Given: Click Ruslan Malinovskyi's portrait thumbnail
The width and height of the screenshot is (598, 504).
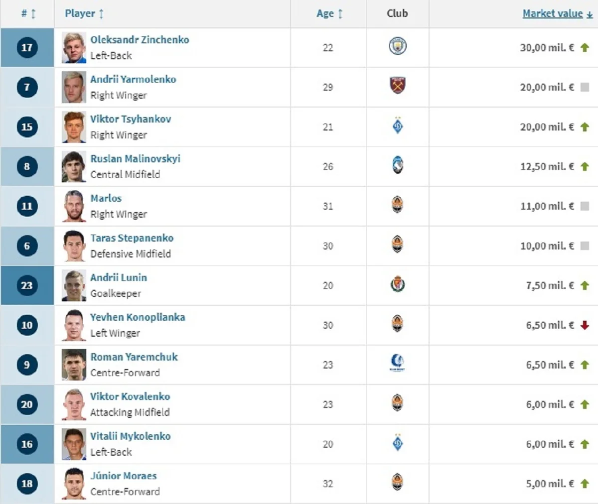Looking at the screenshot, I should point(74,166).
